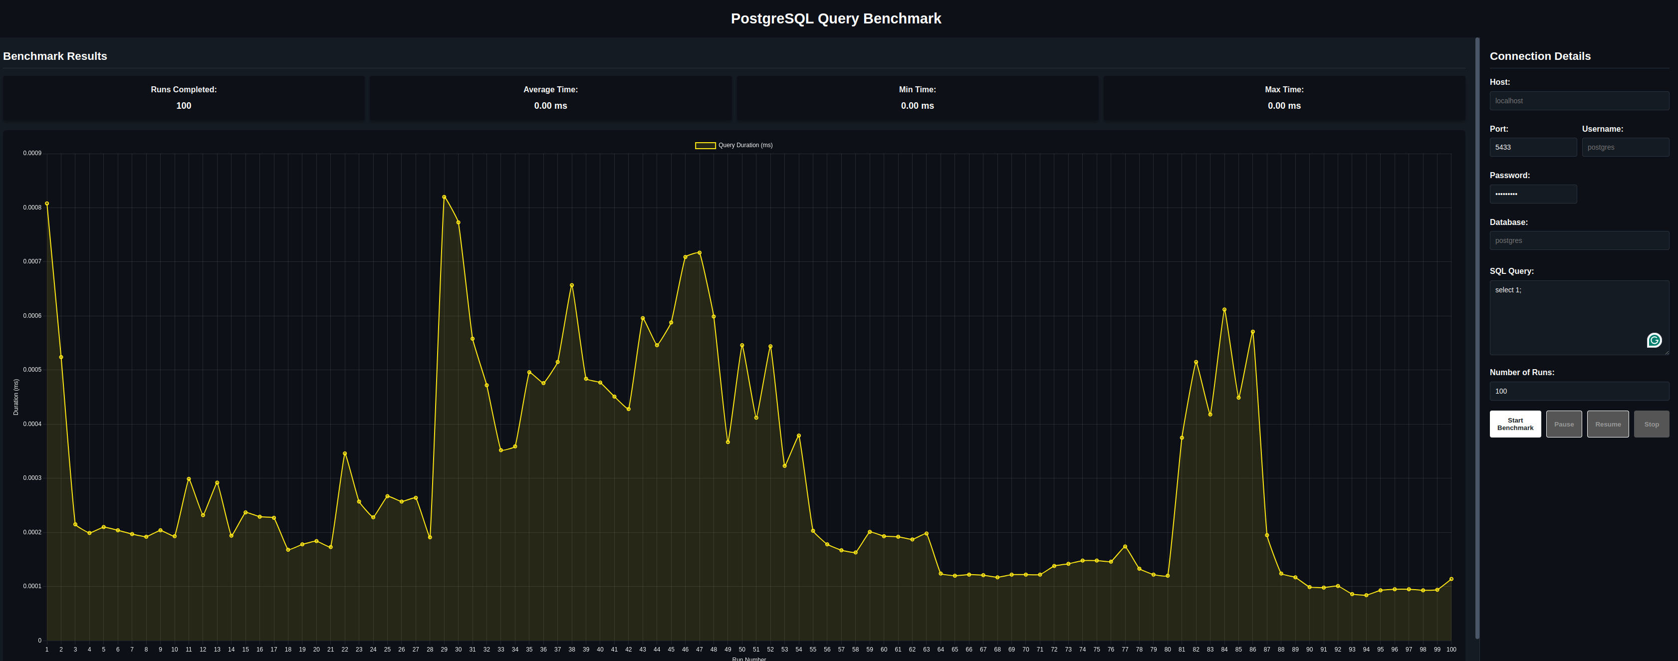This screenshot has width=1678, height=661.
Task: Click the Pause button
Action: 1564,424
